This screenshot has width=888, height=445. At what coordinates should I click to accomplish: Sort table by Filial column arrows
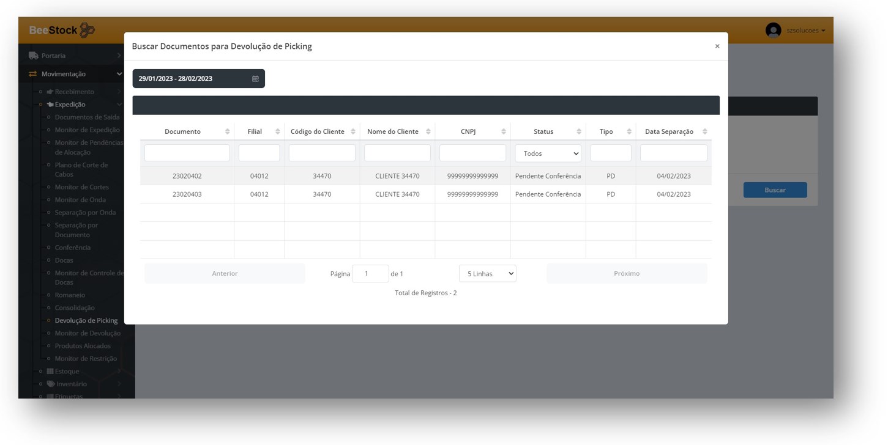point(278,132)
